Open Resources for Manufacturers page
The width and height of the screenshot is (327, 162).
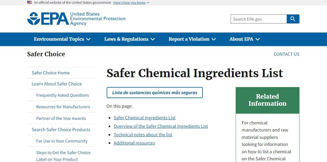63,107
